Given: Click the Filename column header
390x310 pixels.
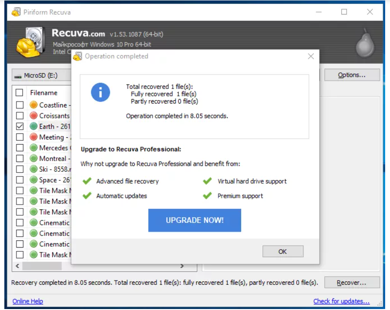Looking at the screenshot, I should pos(44,93).
